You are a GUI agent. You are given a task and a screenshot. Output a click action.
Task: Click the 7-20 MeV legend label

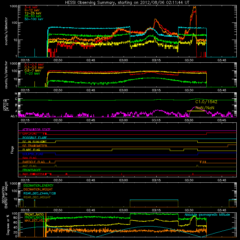click(32, 73)
